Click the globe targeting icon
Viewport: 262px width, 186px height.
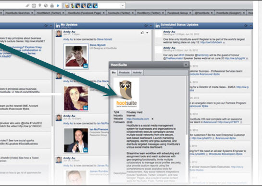coord(46,5)
